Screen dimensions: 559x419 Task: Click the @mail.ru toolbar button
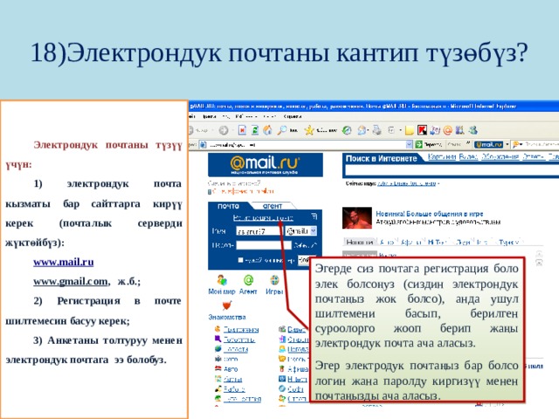[x=489, y=144]
